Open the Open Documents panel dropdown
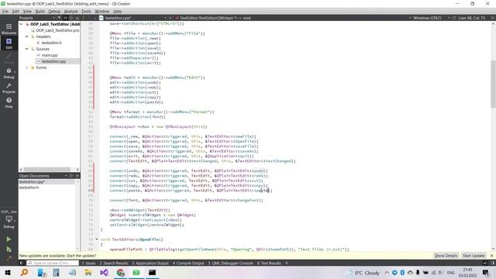This screenshot has width=496, height=279. pos(66,176)
